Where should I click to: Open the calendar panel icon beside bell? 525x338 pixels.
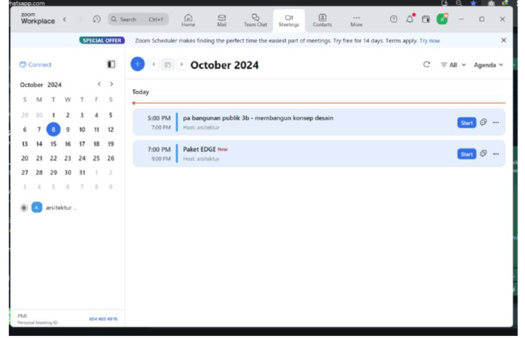point(426,19)
